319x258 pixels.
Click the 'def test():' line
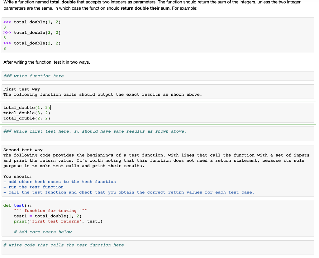(x=17, y=205)
